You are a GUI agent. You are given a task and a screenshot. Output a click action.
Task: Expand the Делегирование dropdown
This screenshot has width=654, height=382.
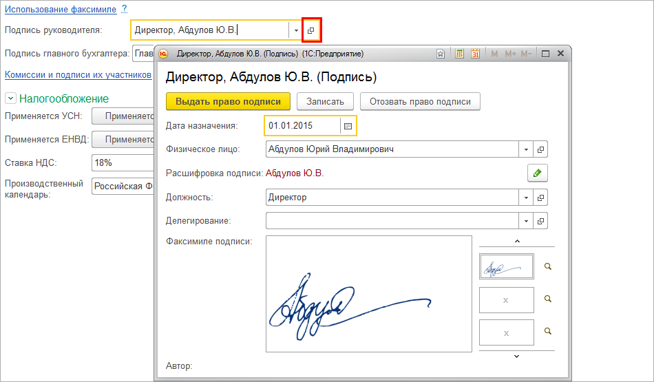526,221
